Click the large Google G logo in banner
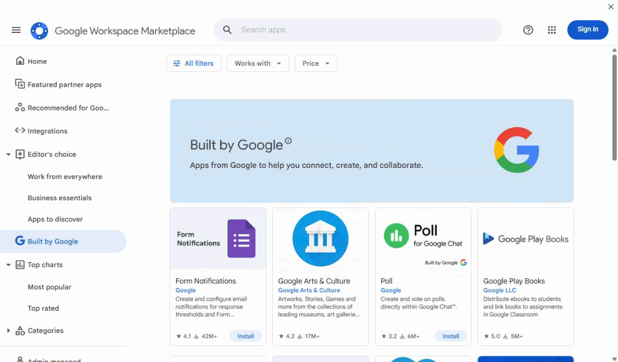 (516, 150)
